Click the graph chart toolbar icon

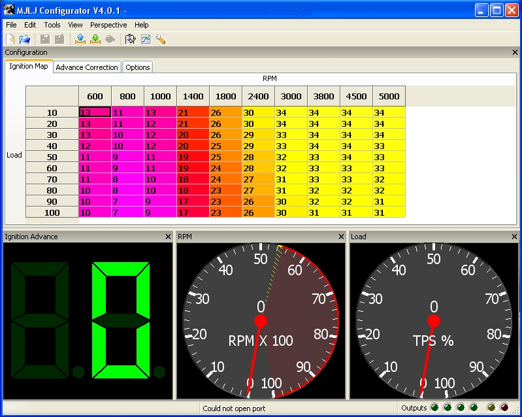pos(145,39)
